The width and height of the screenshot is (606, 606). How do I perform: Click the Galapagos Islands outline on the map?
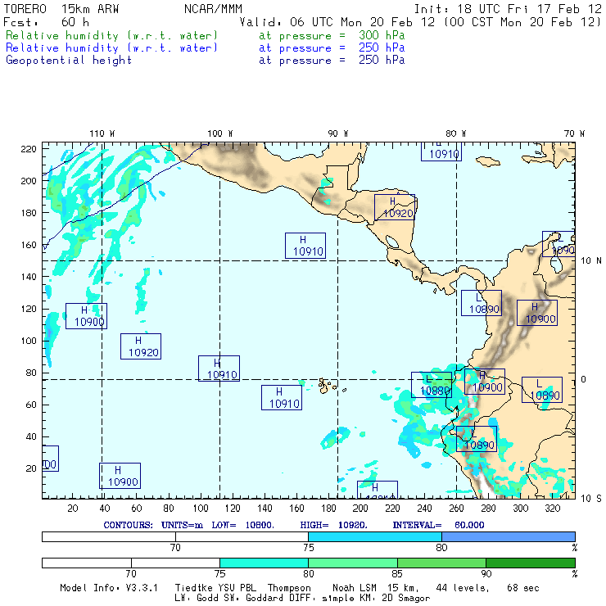(x=328, y=384)
